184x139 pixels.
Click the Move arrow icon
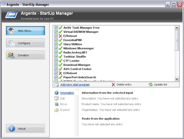coord(57,104)
